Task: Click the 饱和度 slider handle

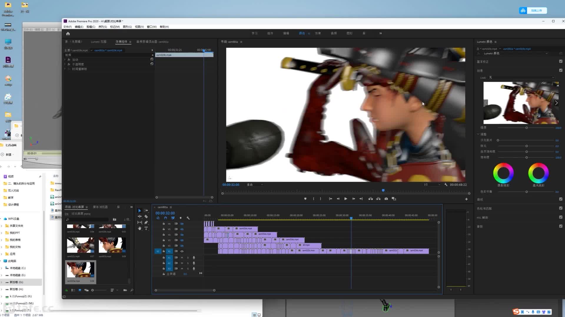Action: (526, 157)
